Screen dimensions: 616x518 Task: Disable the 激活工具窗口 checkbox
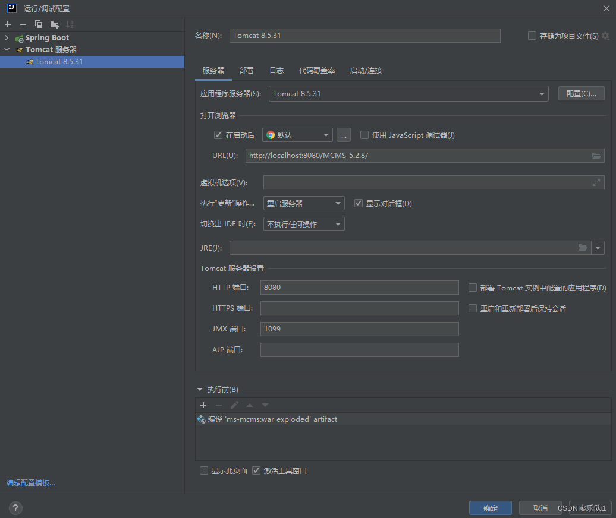point(256,470)
